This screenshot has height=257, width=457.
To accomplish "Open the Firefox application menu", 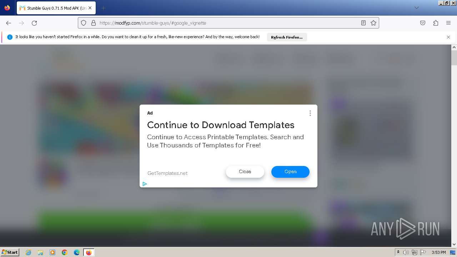I will point(448,23).
